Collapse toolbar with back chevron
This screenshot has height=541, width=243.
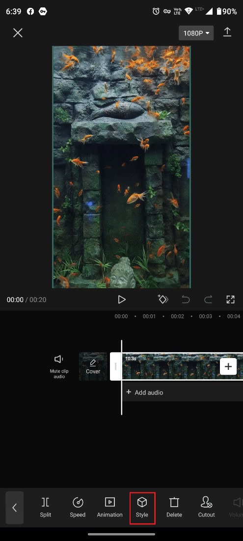(x=14, y=508)
